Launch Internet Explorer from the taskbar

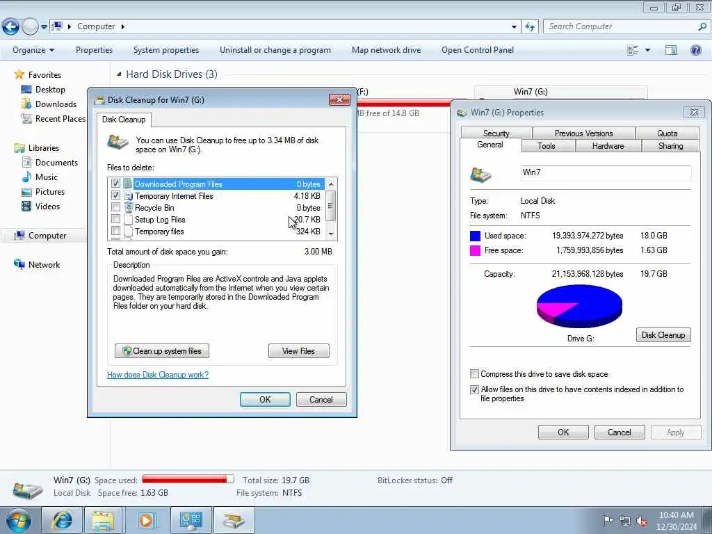coord(62,520)
